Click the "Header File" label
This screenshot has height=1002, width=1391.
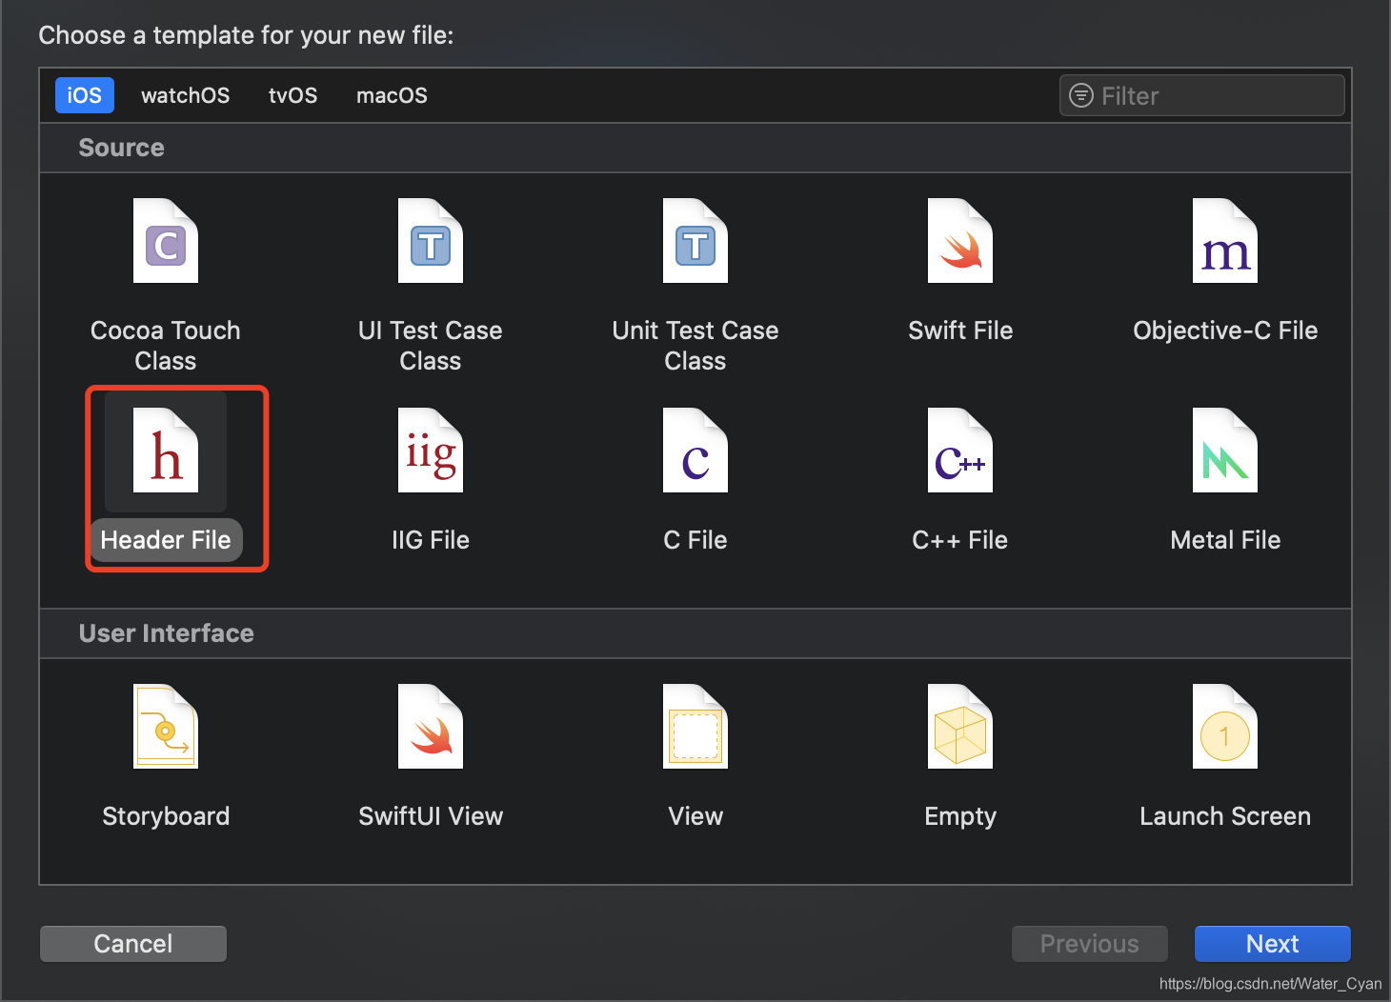click(166, 540)
